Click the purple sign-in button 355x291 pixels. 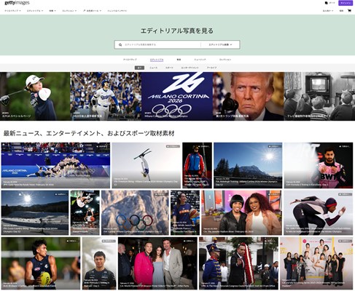pos(346,3)
